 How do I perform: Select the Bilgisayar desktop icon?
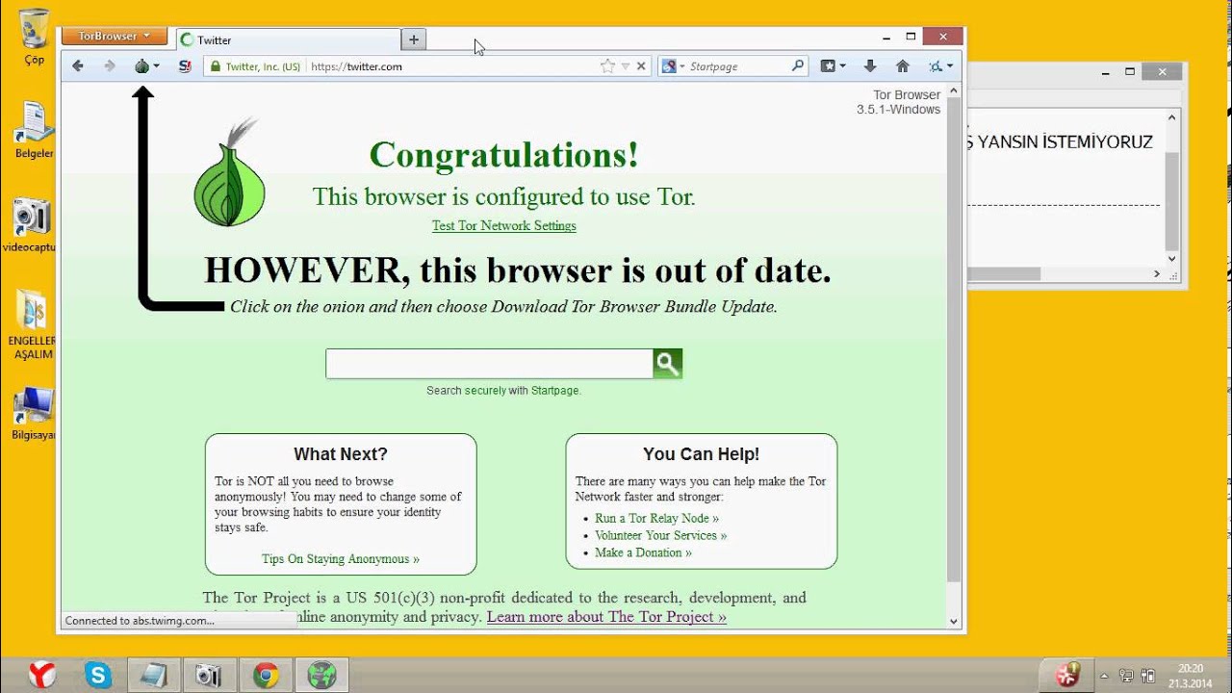point(35,413)
